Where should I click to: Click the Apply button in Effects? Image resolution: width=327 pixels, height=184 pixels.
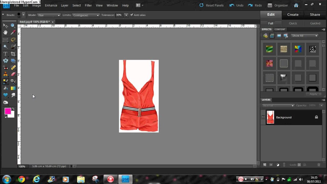click(313, 94)
